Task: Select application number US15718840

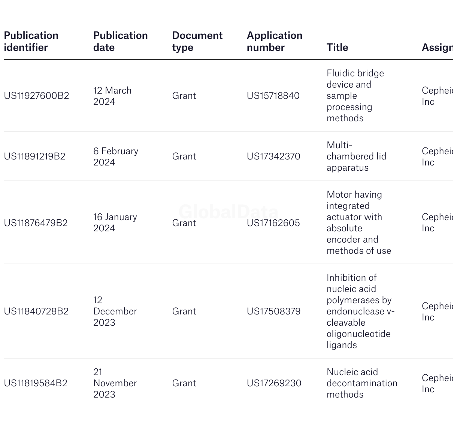Action: click(273, 96)
